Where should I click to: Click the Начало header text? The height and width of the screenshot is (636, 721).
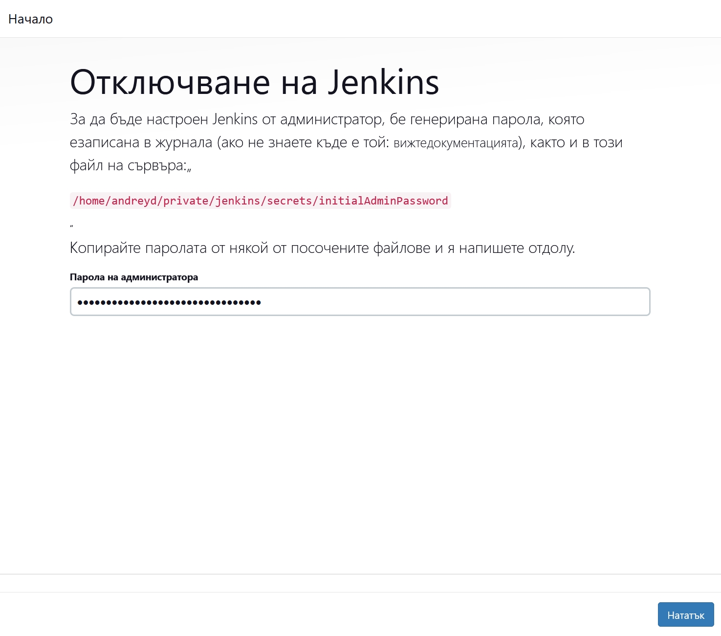point(30,19)
